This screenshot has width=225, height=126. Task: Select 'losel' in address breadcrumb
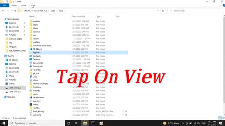click(61, 11)
